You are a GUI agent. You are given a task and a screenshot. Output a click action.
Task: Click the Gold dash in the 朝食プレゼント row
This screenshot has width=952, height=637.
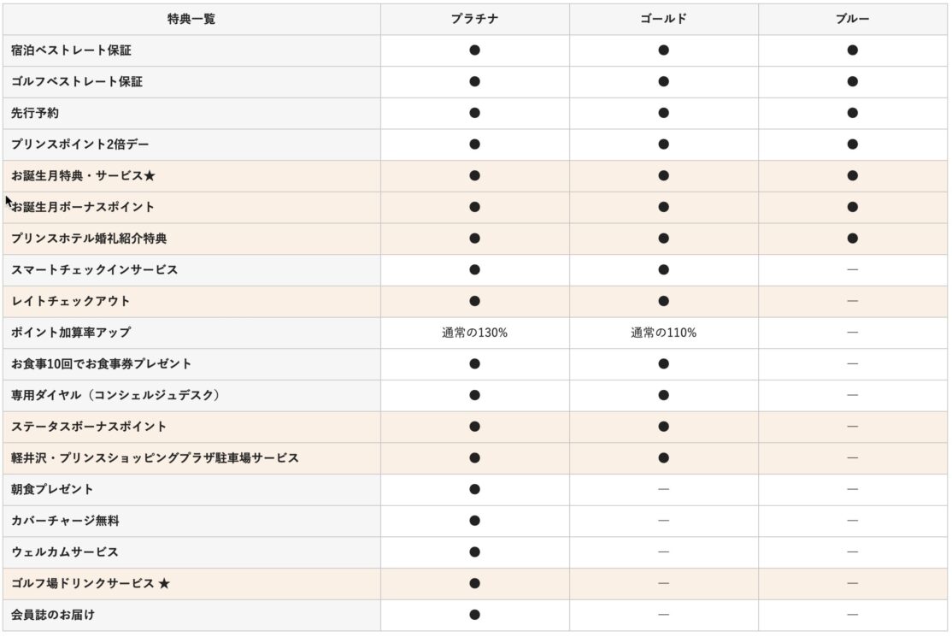tap(663, 489)
